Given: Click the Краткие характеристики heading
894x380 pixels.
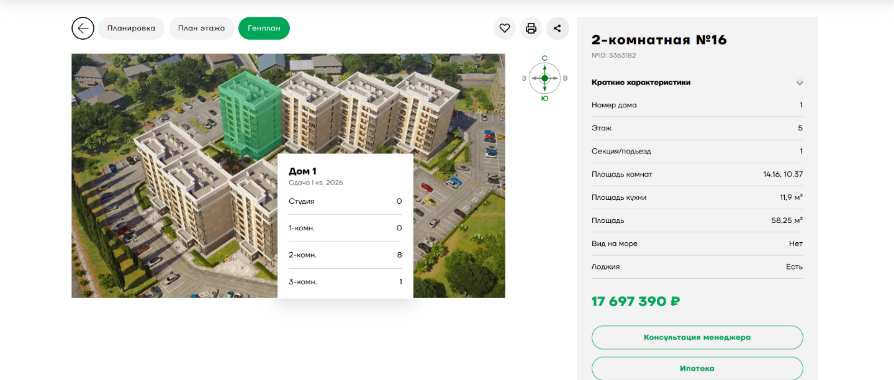Looking at the screenshot, I should (641, 83).
